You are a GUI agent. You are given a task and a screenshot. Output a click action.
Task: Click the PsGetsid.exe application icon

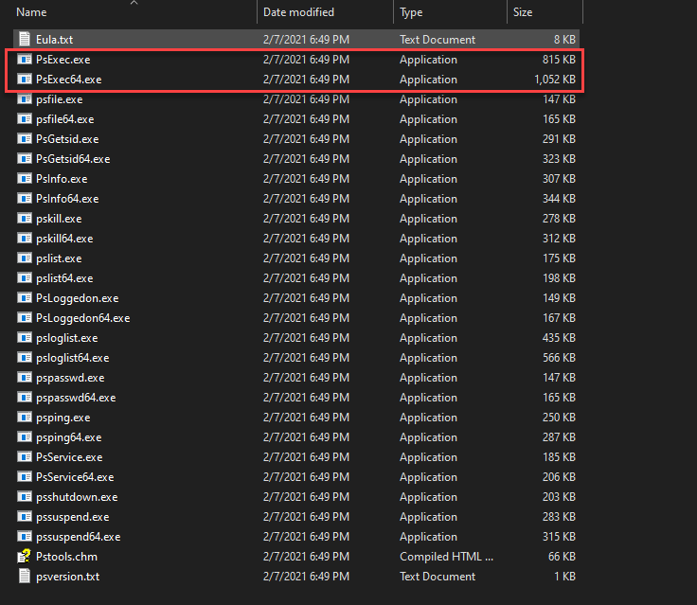25,138
